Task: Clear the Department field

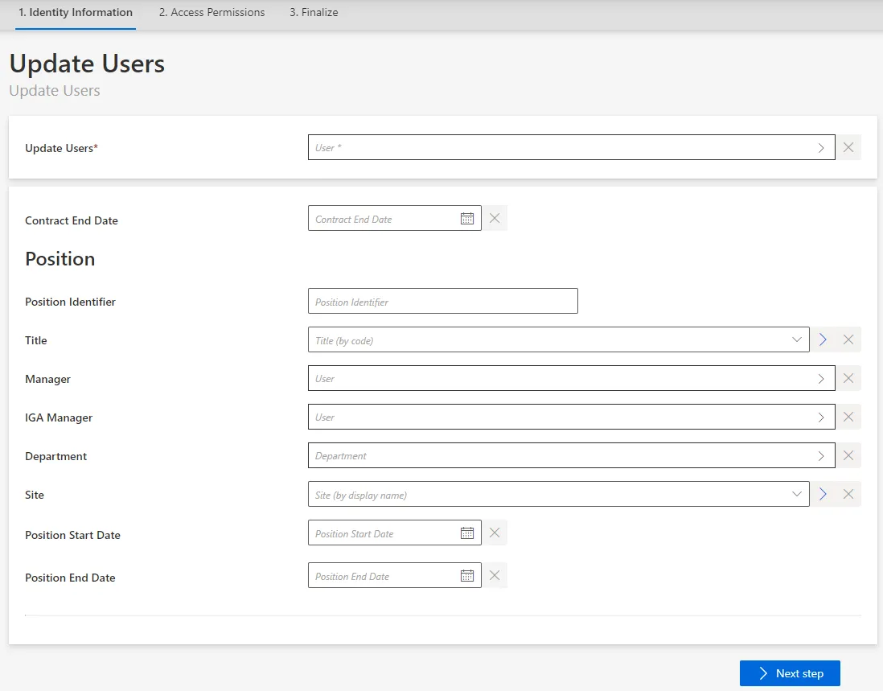Action: pos(848,455)
